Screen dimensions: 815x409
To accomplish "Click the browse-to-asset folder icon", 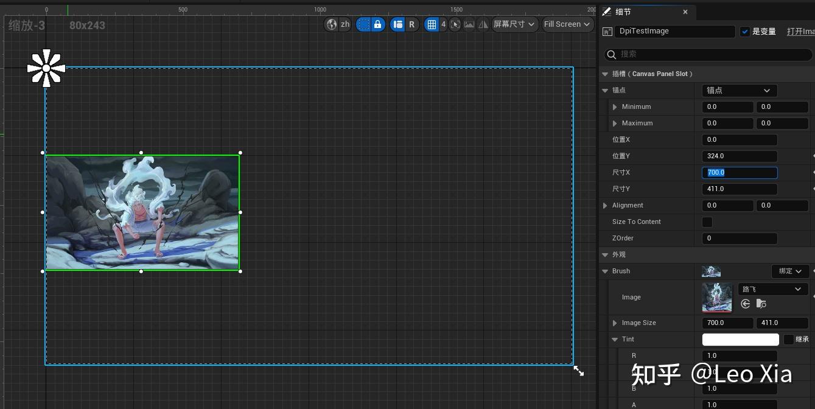I will coord(761,304).
